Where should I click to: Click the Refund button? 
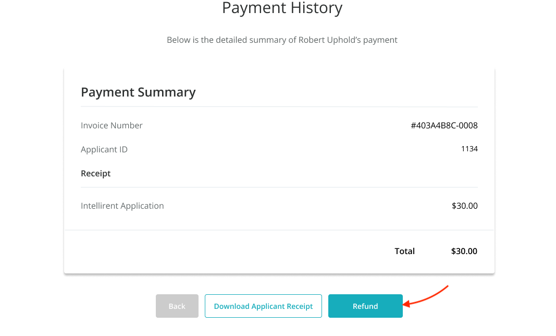point(365,306)
